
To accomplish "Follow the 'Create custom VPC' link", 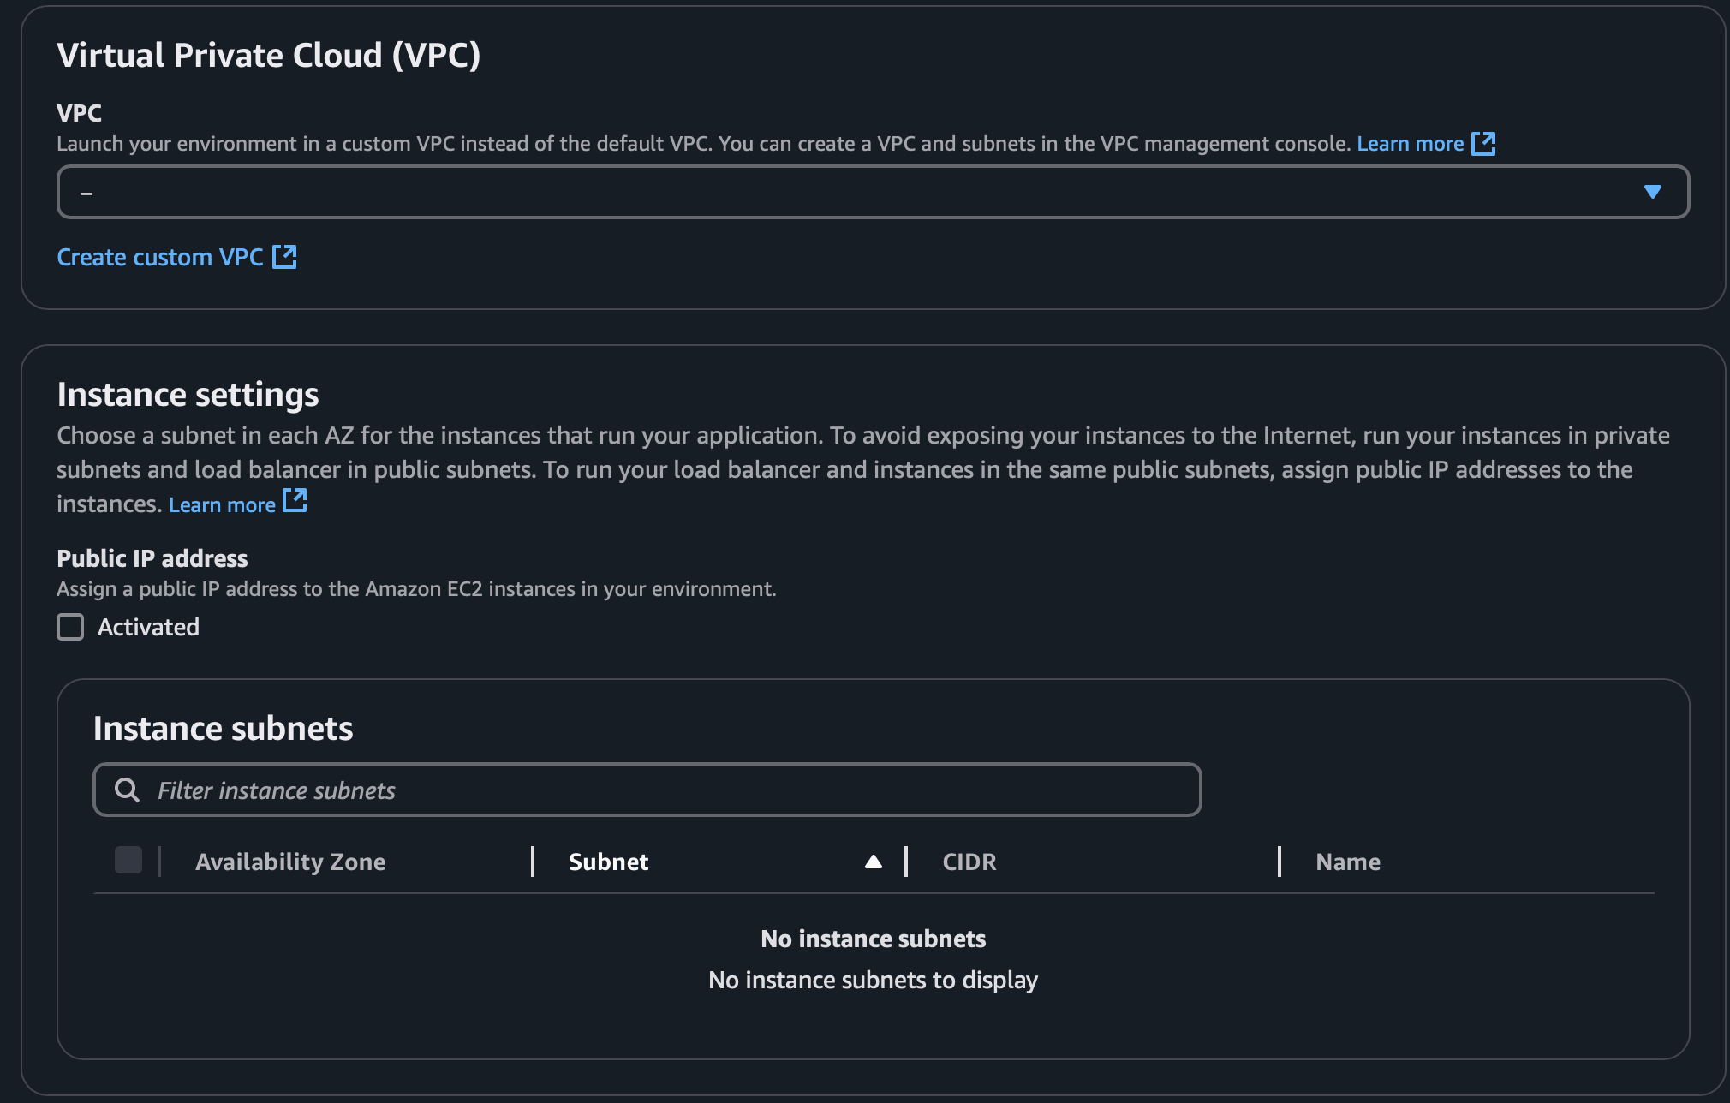I will click(x=160, y=257).
